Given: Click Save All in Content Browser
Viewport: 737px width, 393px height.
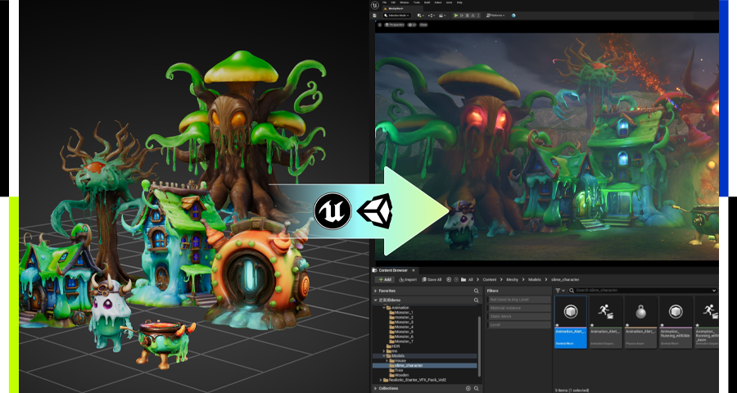Looking at the screenshot, I should [x=432, y=279].
